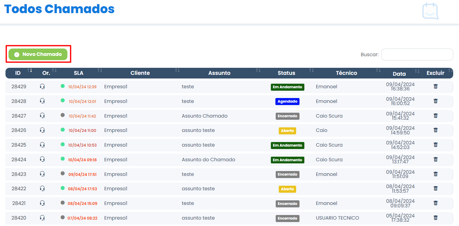Delete ticket 28427 with trash icon
This screenshot has height=226, width=459.
click(436, 116)
